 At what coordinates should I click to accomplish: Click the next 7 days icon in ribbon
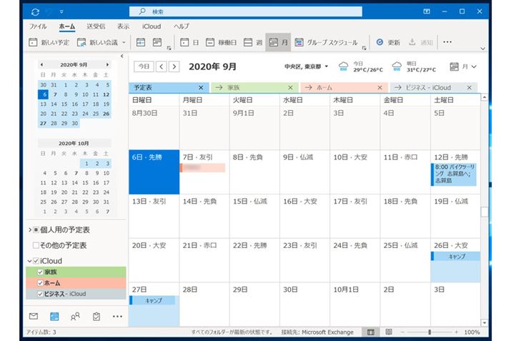[157, 42]
